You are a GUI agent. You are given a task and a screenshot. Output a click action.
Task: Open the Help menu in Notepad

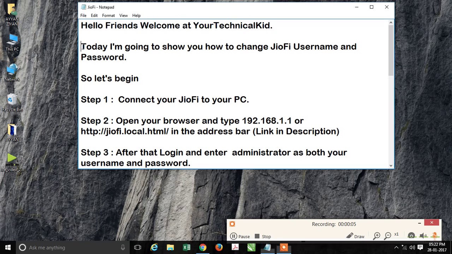pos(136,16)
